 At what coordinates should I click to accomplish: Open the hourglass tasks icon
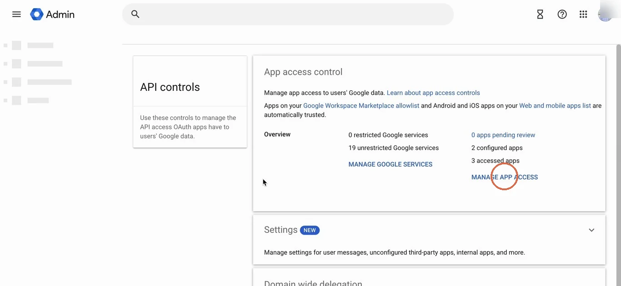pos(540,15)
